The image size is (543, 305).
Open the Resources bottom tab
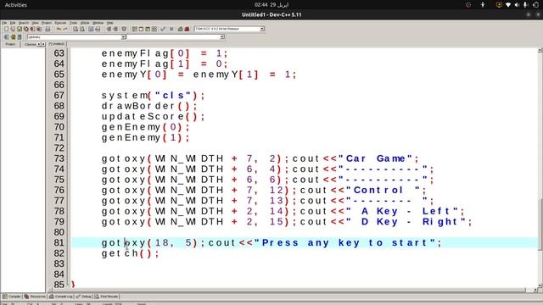point(35,297)
